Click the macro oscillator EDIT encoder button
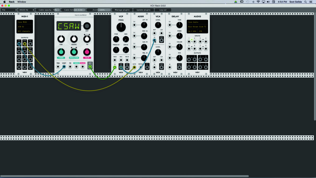This screenshot has width=316, height=178. (87, 26)
